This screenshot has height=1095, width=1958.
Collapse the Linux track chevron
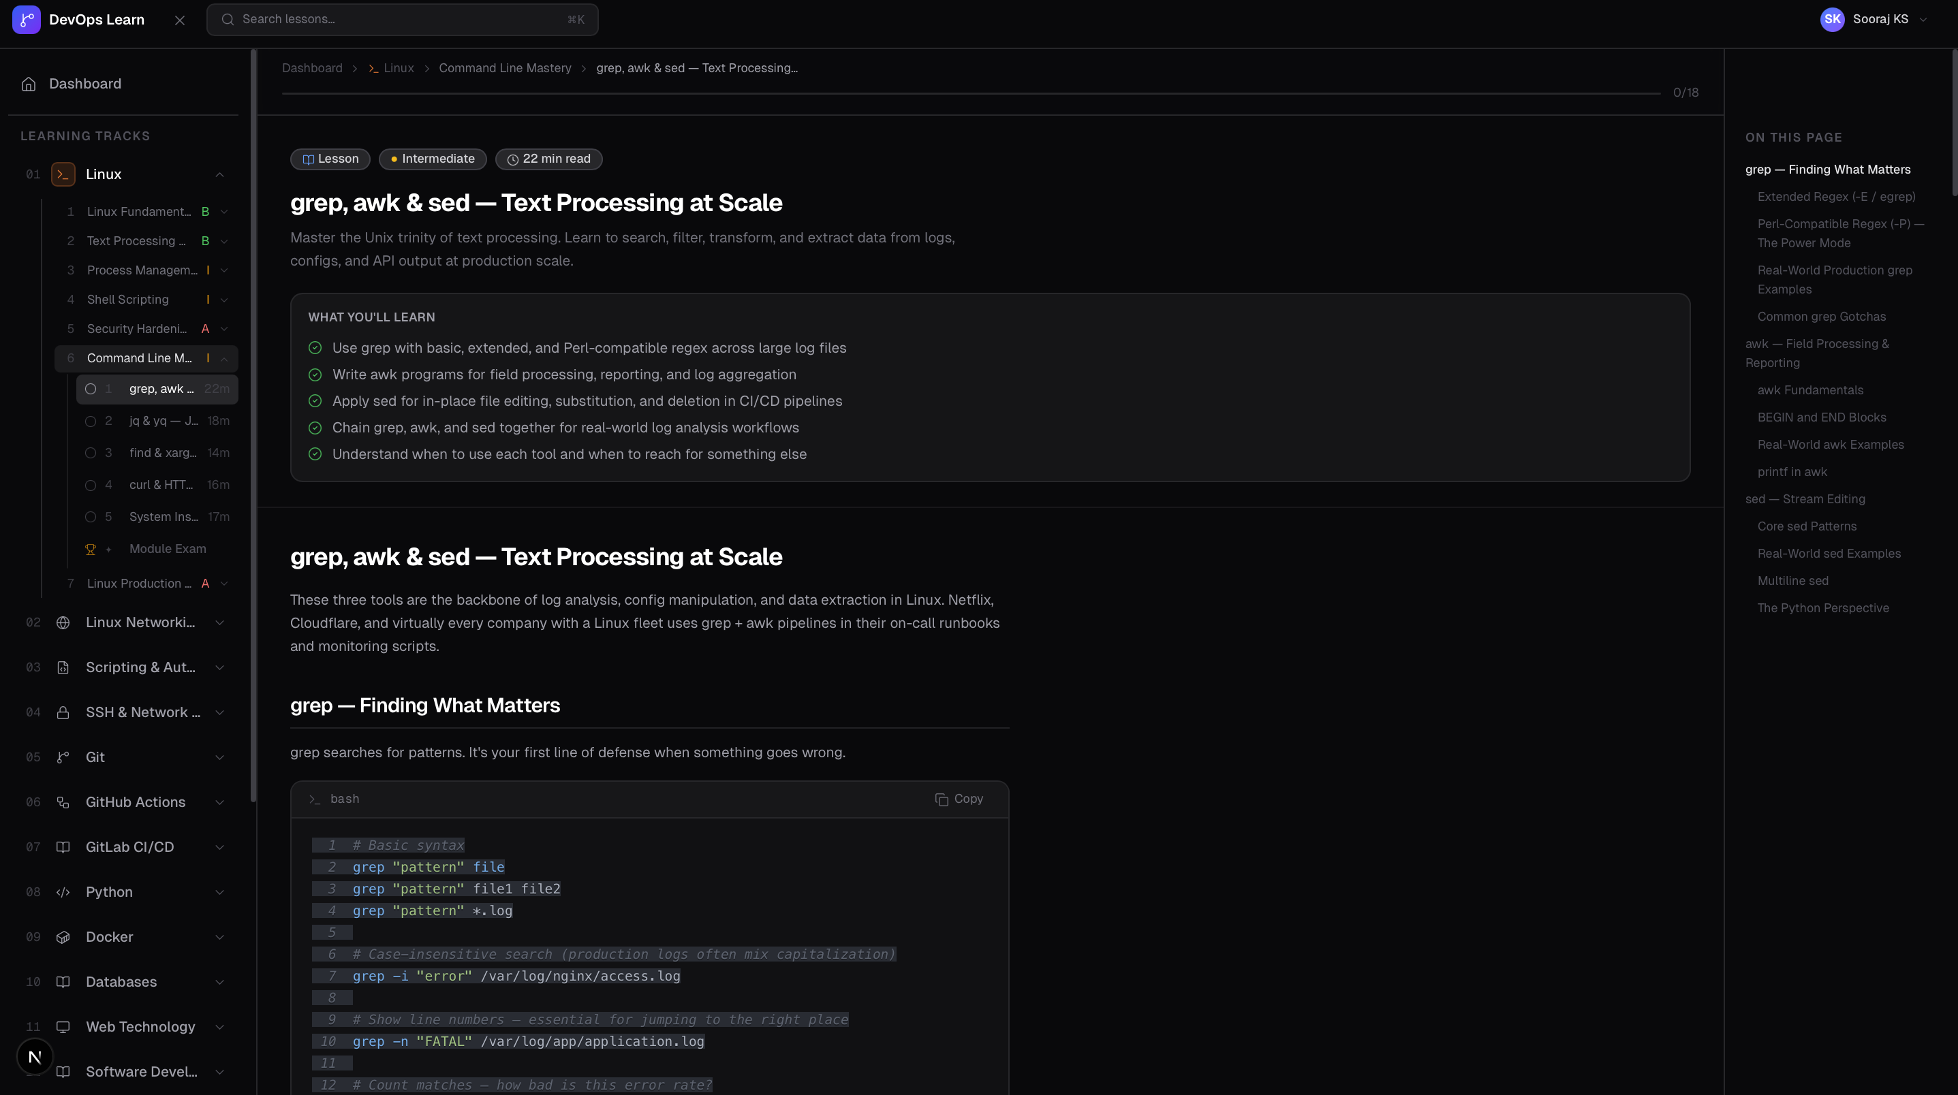coord(219,175)
